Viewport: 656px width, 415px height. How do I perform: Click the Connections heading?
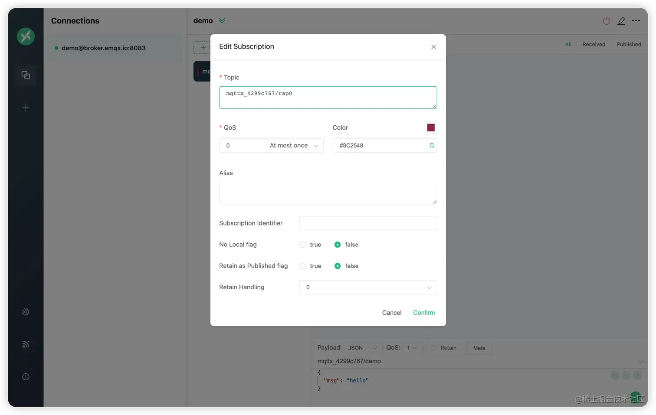[75, 21]
